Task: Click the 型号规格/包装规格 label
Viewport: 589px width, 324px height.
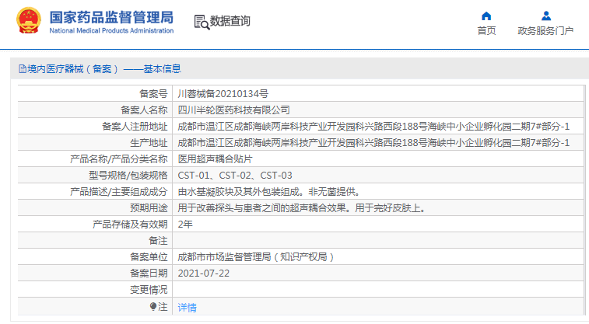Action: click(x=128, y=175)
